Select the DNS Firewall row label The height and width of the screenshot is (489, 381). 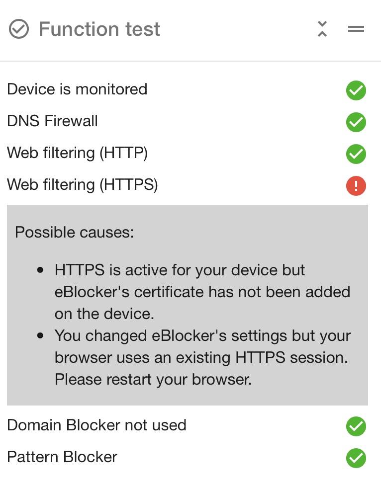point(52,121)
